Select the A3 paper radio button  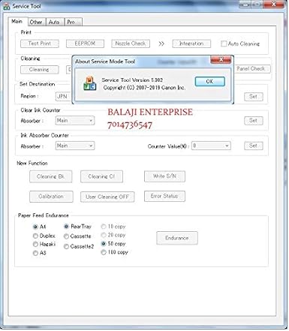tap(35, 253)
